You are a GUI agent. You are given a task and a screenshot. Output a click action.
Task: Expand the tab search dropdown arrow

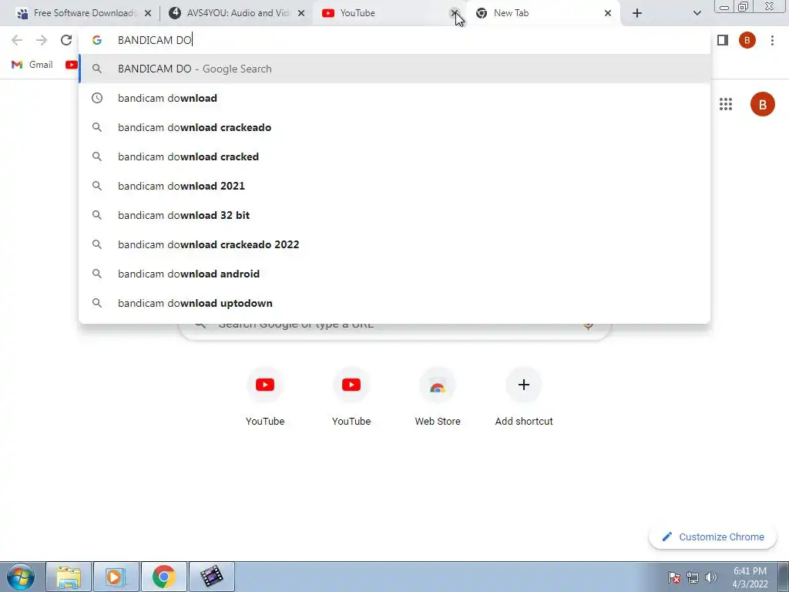pos(697,13)
